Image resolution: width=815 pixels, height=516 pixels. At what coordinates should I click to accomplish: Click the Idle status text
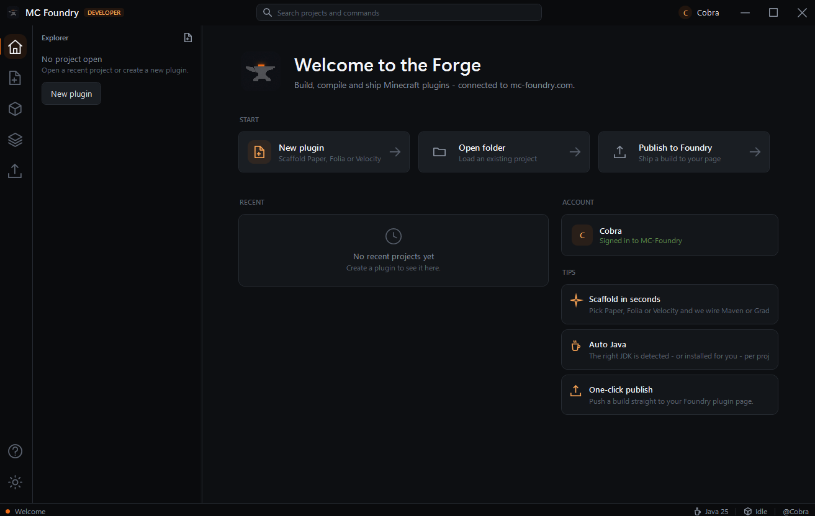click(761, 512)
